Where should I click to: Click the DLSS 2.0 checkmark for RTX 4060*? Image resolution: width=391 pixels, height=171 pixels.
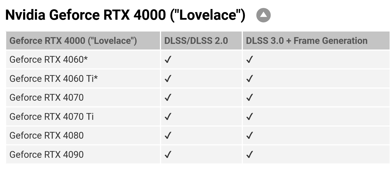click(x=168, y=60)
